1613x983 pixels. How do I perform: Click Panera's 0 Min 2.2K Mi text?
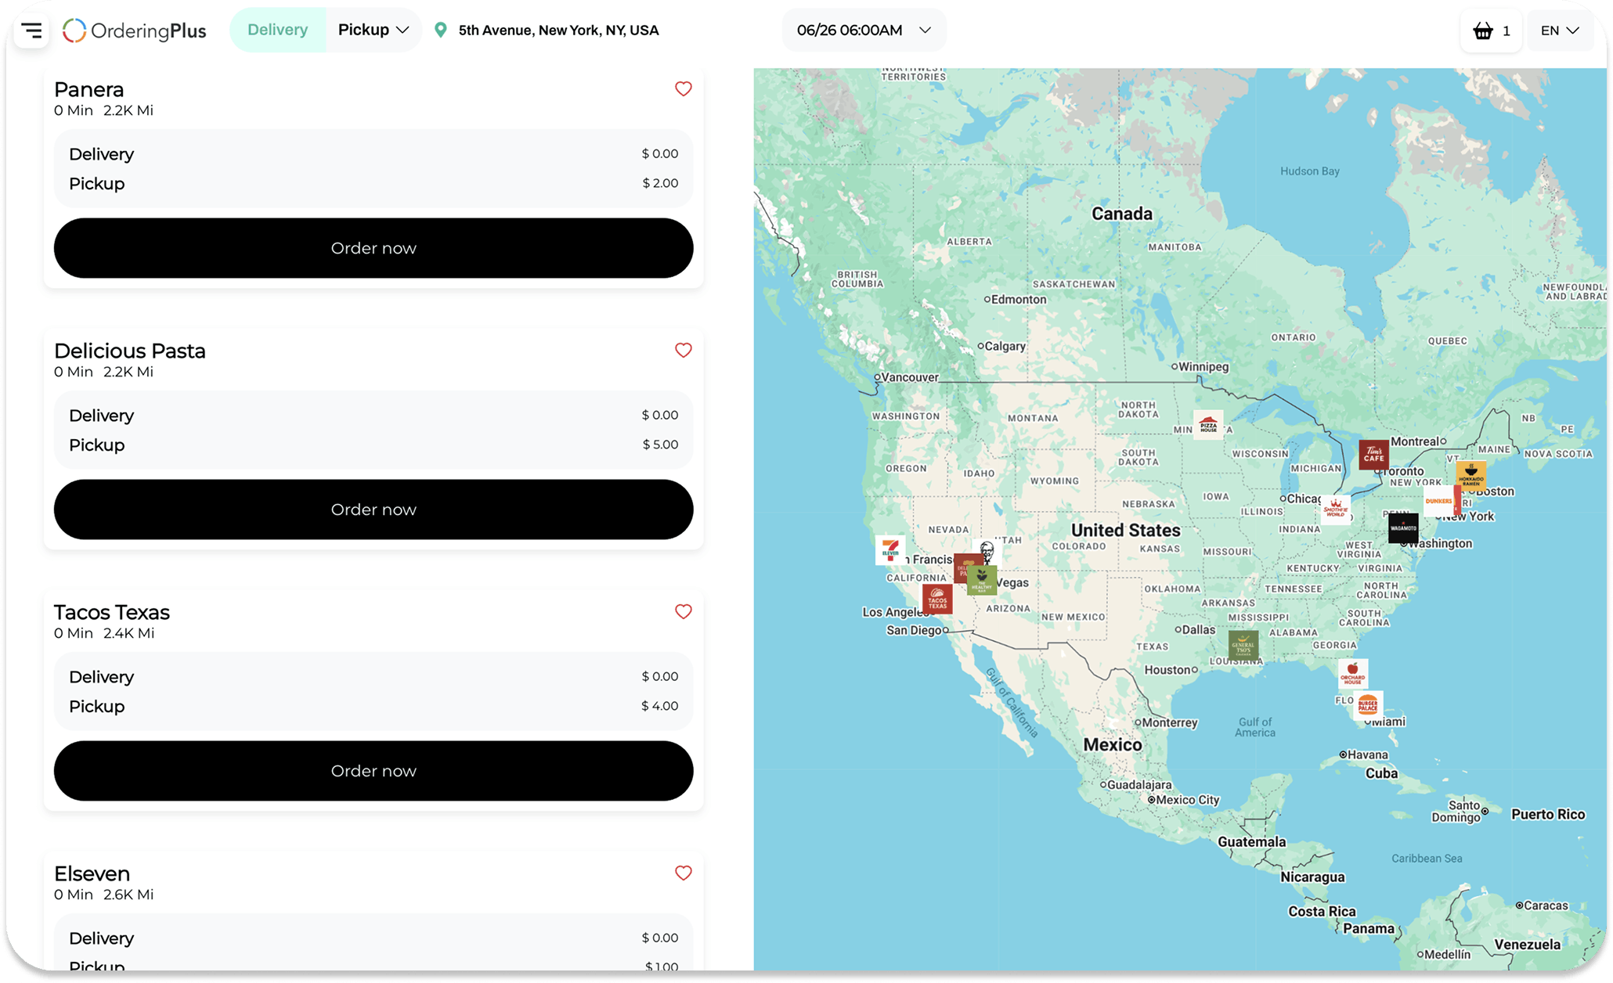[x=103, y=110]
